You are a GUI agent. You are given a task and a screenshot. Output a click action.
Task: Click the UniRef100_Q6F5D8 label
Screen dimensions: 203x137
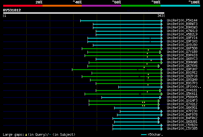click(x=182, y=48)
